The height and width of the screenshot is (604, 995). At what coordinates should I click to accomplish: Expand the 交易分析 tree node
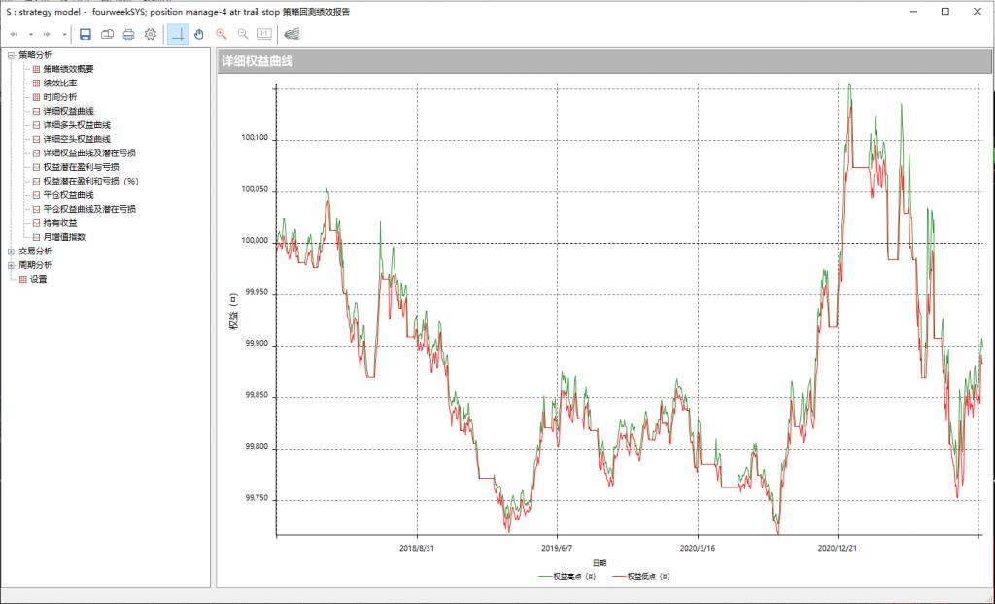[11, 252]
